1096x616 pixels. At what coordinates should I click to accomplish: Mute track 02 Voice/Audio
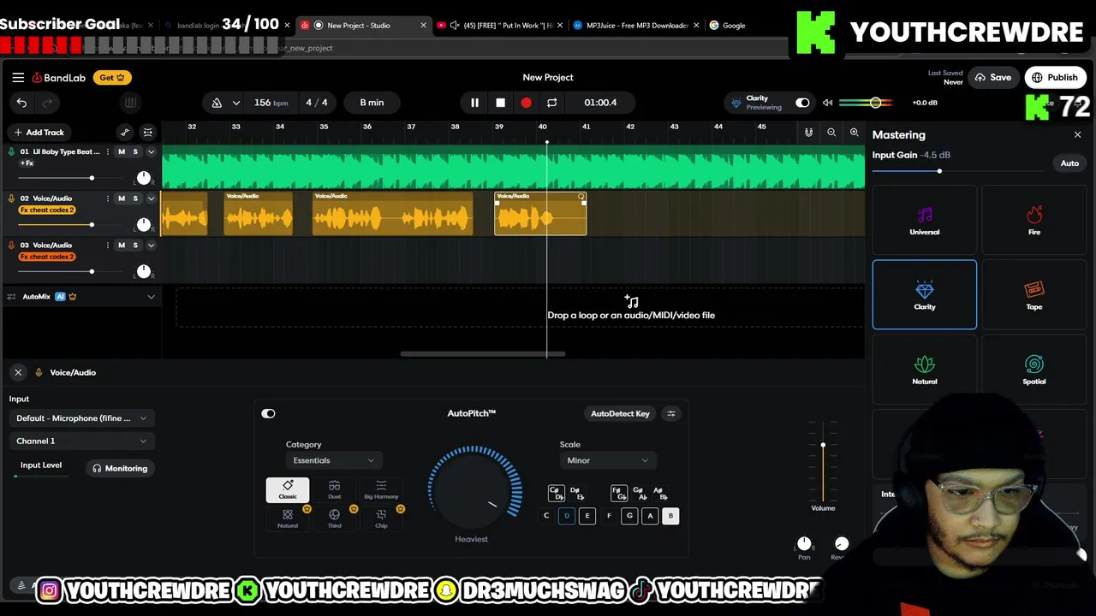coord(121,198)
